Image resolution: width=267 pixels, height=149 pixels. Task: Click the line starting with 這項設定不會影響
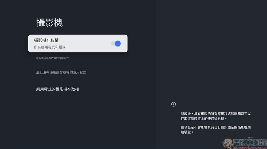216,127
